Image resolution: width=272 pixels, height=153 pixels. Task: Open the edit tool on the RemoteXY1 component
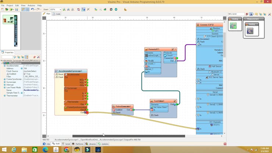click(172, 49)
